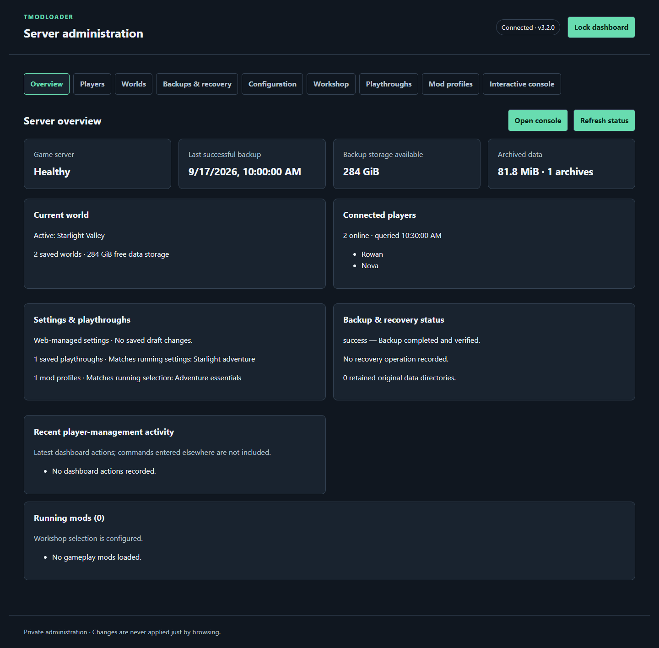The height and width of the screenshot is (648, 659).
Task: Click 'success — Backup completed and verified.'
Action: [x=411, y=340]
